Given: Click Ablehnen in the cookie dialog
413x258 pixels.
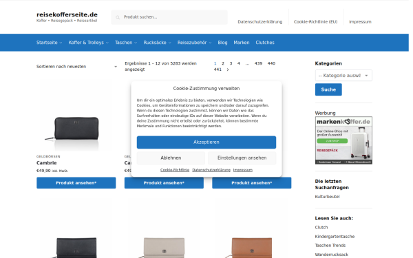Looking at the screenshot, I should click(x=171, y=158).
